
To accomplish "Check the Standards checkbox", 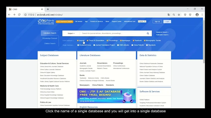I will 147,45.
